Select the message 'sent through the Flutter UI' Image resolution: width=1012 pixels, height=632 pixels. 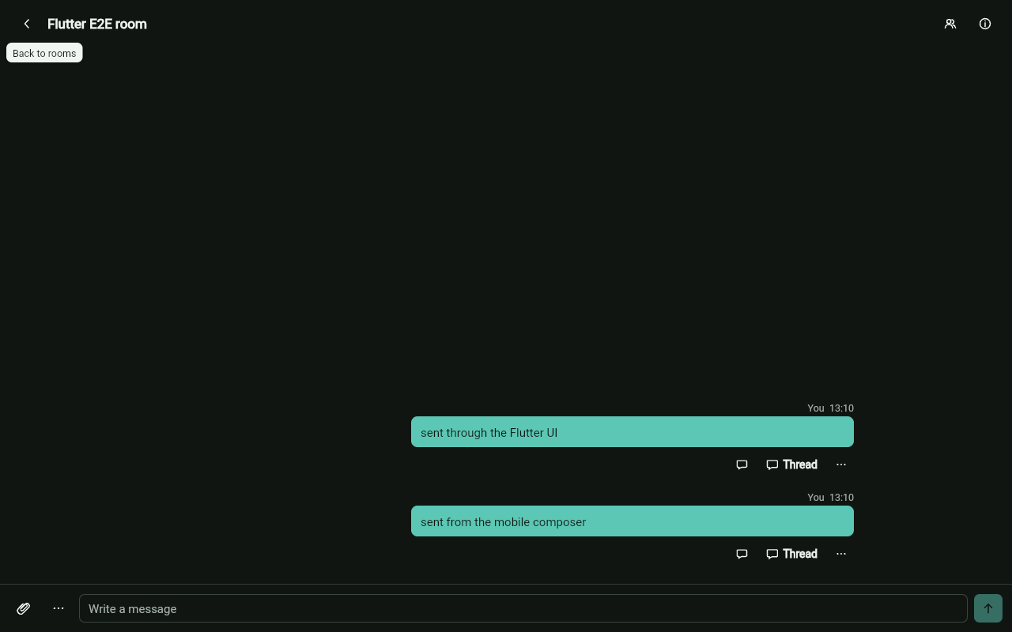632,432
